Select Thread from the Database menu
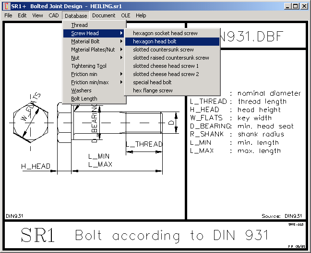Viewport: 311px width, 253px height. tap(79, 25)
